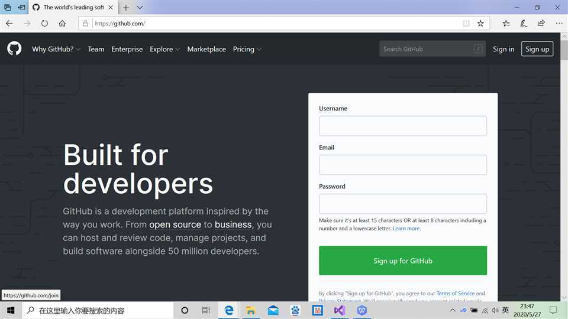Screen dimensions: 568x319
Task: Open network icon in system tray
Action: [485, 310]
